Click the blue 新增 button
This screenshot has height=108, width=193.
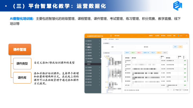point(127,53)
